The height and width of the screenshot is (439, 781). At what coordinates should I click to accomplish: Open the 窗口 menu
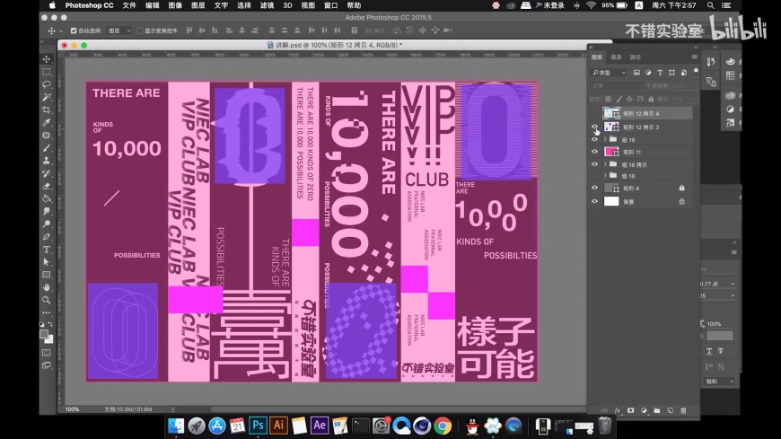(330, 5)
